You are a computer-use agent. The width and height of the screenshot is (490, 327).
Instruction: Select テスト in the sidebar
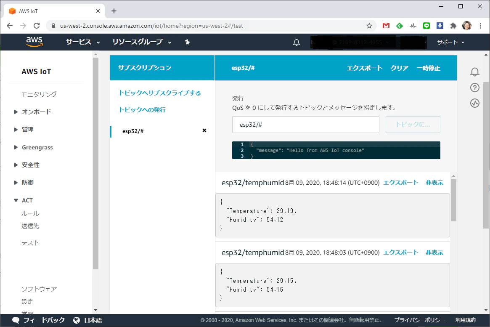pyautogui.click(x=30, y=242)
